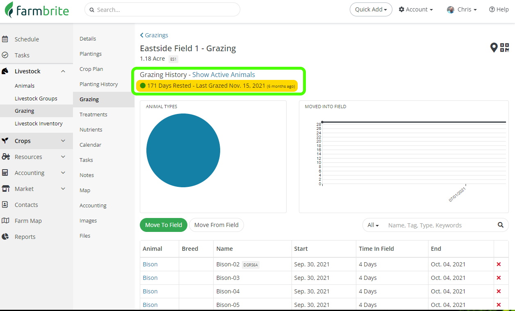Expand the Market section chevron
Screen dimensions: 515x311
tap(63, 188)
